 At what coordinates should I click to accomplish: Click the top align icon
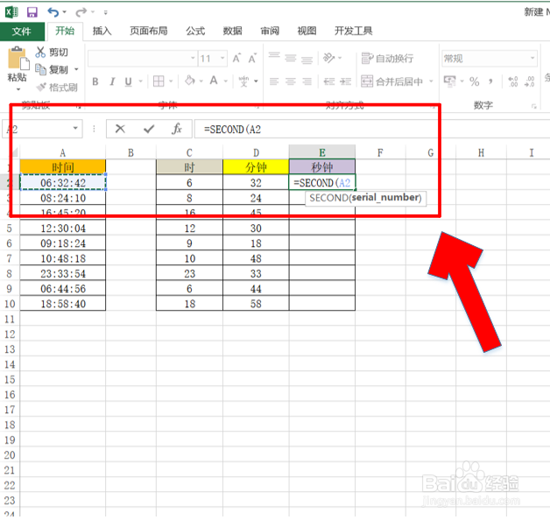pos(274,57)
